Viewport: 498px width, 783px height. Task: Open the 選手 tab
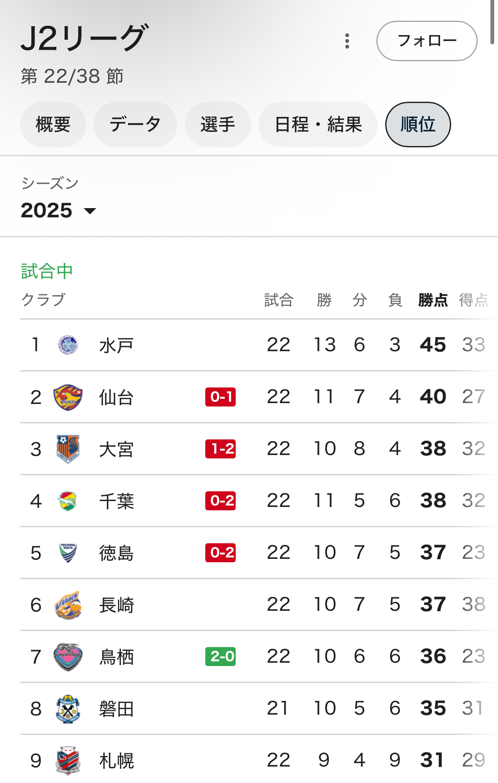click(218, 125)
